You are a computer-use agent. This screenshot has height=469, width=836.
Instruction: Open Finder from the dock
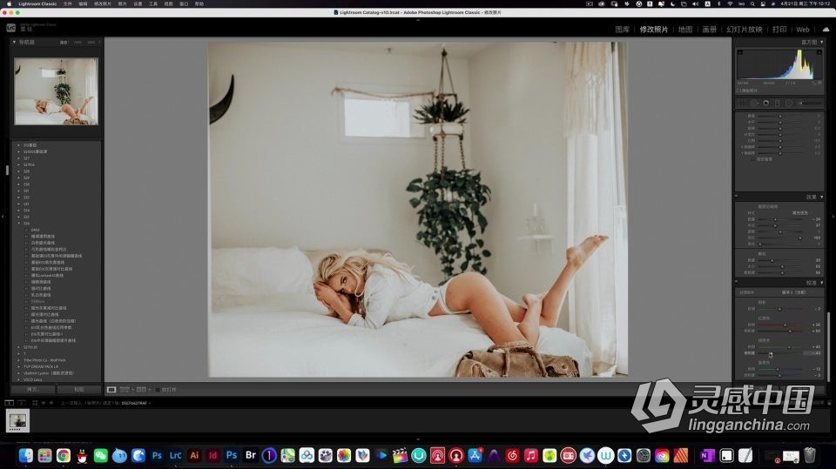(x=26, y=455)
